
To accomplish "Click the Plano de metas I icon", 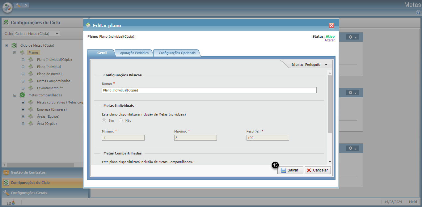I will [x=31, y=74].
